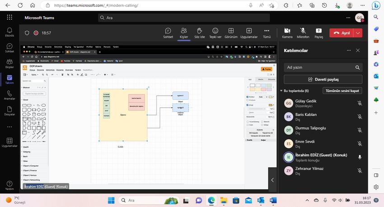Open File Explorer from taskbar
The height and width of the screenshot is (207, 384).
click(224, 200)
